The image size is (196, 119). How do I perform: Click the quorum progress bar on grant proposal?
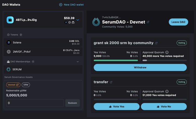[x=165, y=60]
